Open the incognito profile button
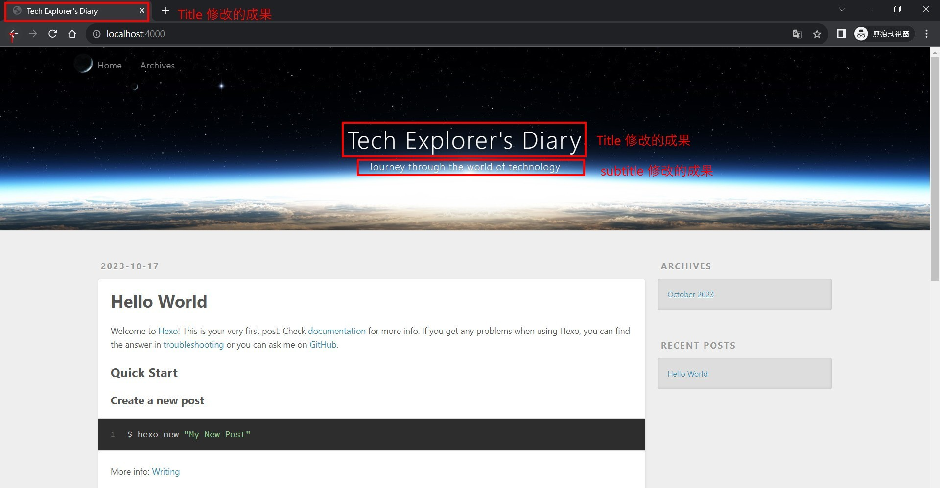The height and width of the screenshot is (488, 940). (x=884, y=34)
